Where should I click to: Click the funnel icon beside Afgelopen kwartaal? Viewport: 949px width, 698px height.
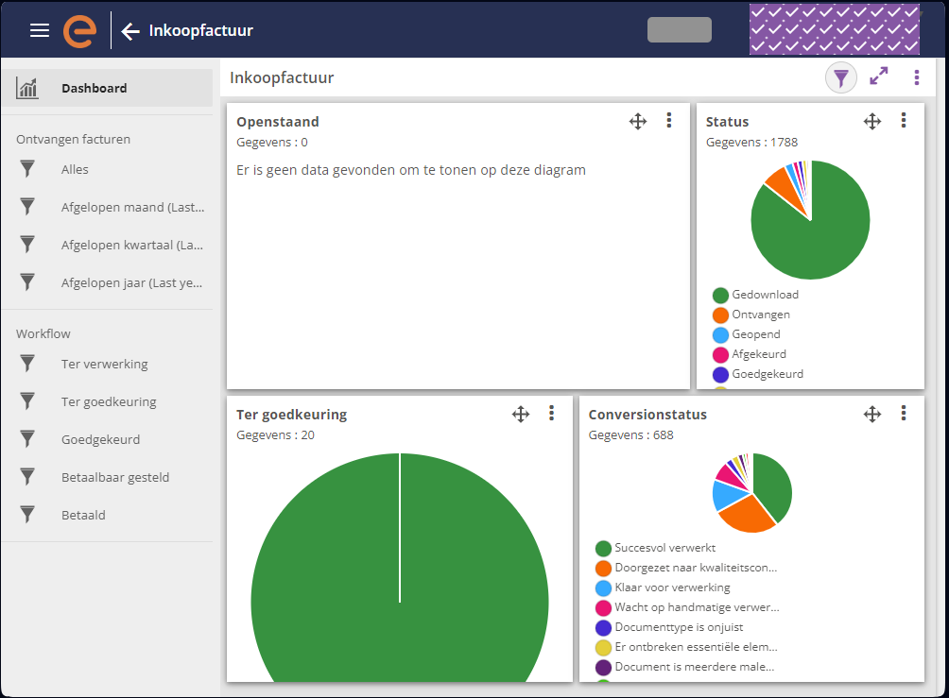pyautogui.click(x=27, y=245)
